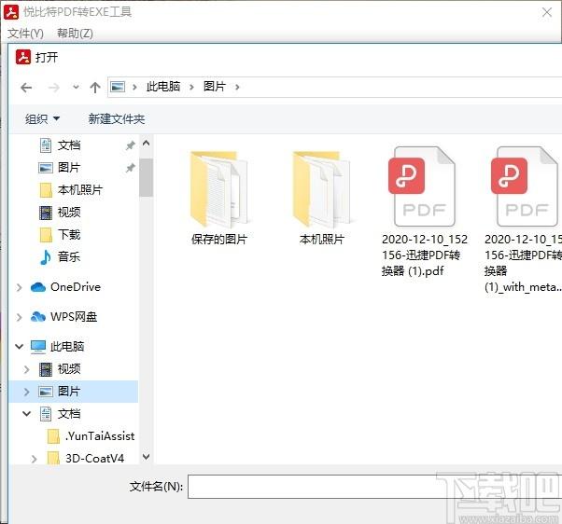This screenshot has height=524, width=562.
Task: Click the 文件名 input field
Action: (373, 487)
